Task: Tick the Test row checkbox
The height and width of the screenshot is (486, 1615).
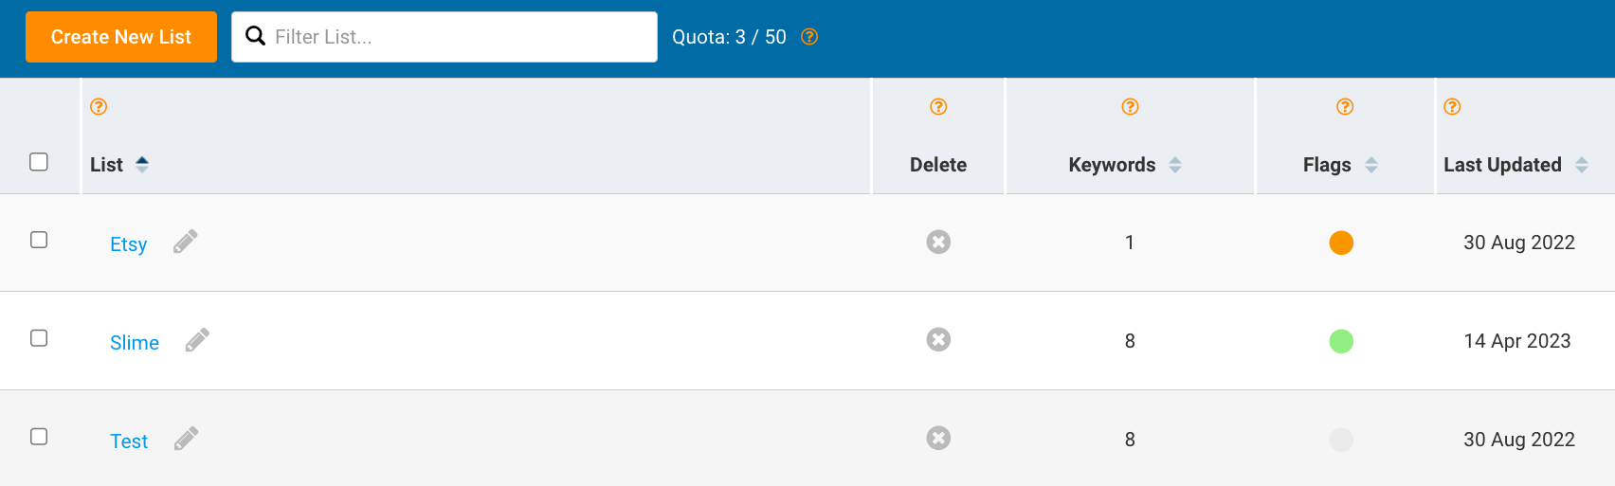Action: tap(39, 437)
